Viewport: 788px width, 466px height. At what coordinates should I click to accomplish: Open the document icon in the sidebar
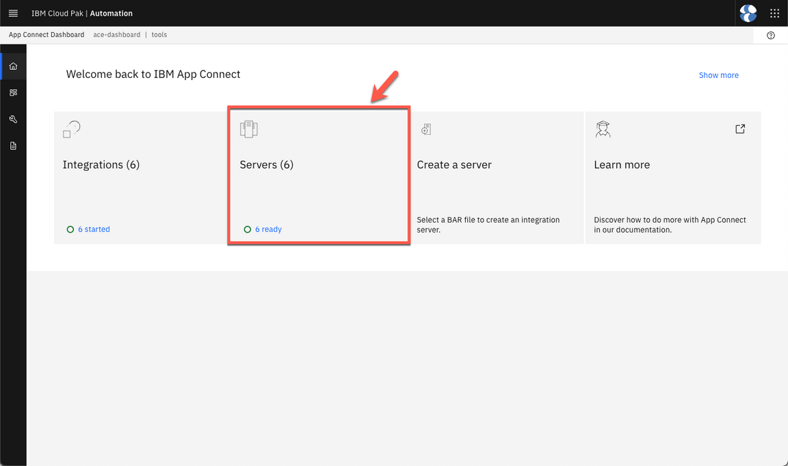point(13,146)
